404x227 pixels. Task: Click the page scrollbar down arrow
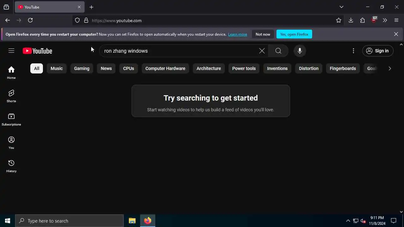401,212
